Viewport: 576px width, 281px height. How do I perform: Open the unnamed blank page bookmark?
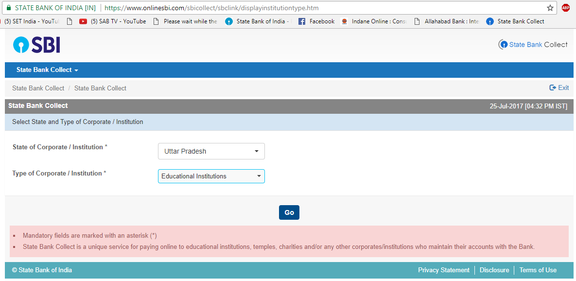pyautogui.click(x=70, y=21)
